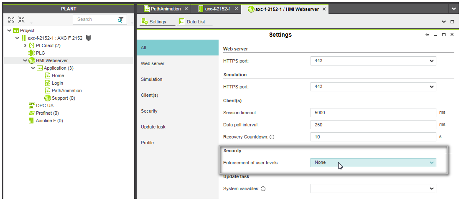
Task: Expand the PLCnext (2) tree node
Action: (x=25, y=45)
